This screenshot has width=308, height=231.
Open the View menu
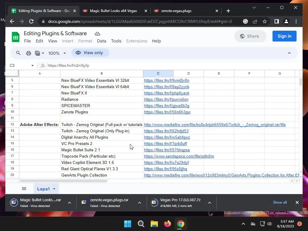coord(53,41)
